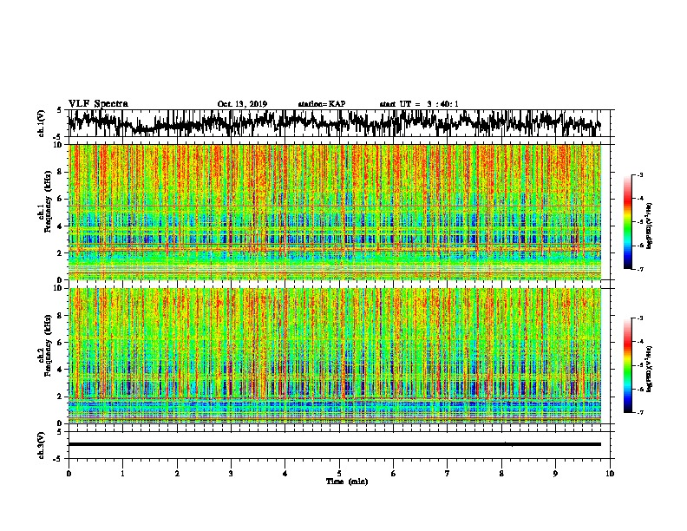Click time axis tick label "2"

coord(177,474)
